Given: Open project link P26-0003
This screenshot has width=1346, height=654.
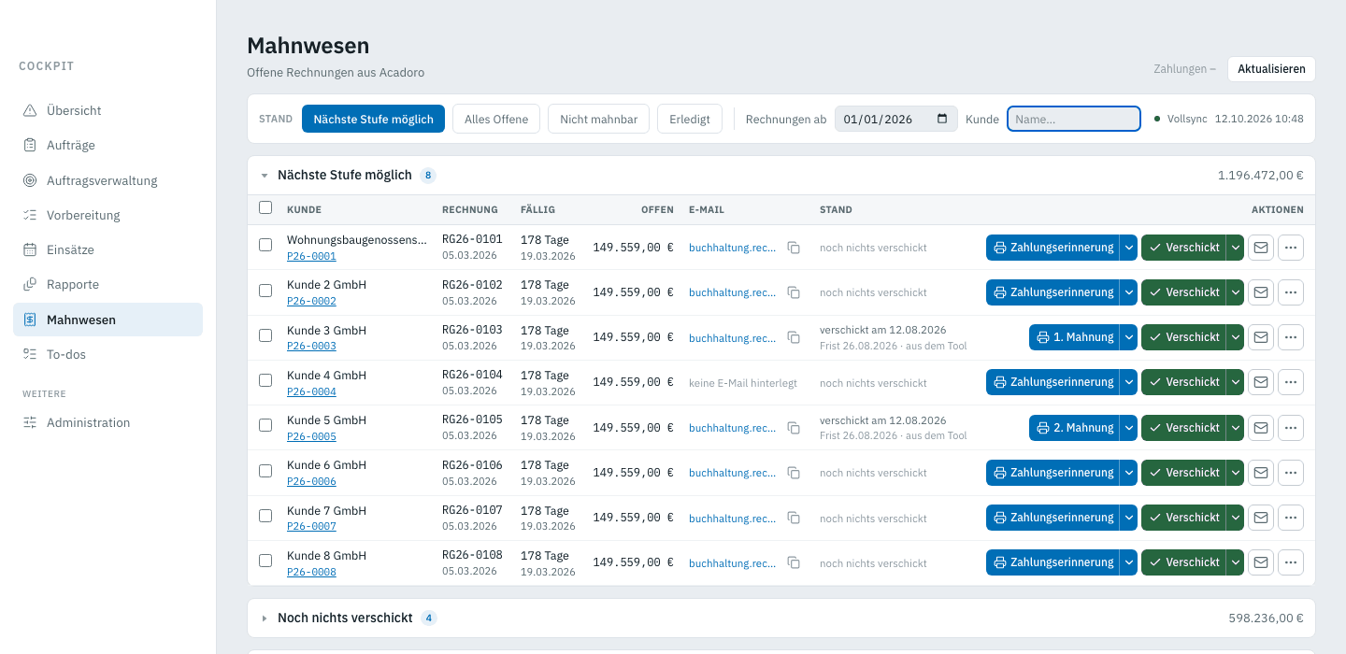Looking at the screenshot, I should point(311,347).
